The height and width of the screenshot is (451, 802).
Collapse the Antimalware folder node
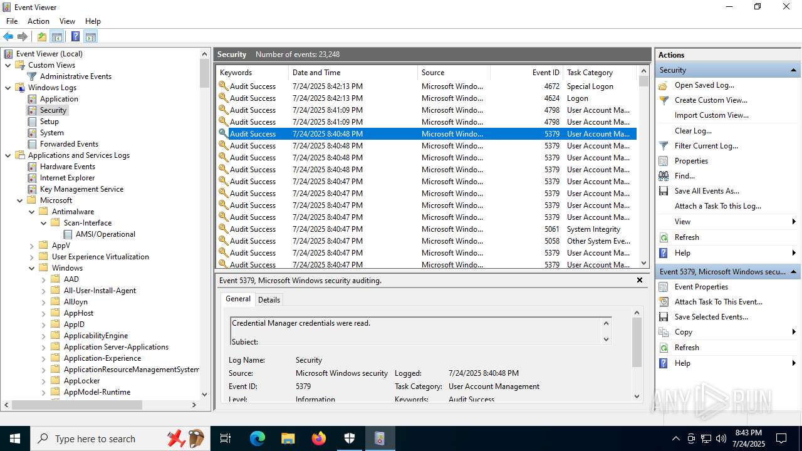[x=32, y=212]
